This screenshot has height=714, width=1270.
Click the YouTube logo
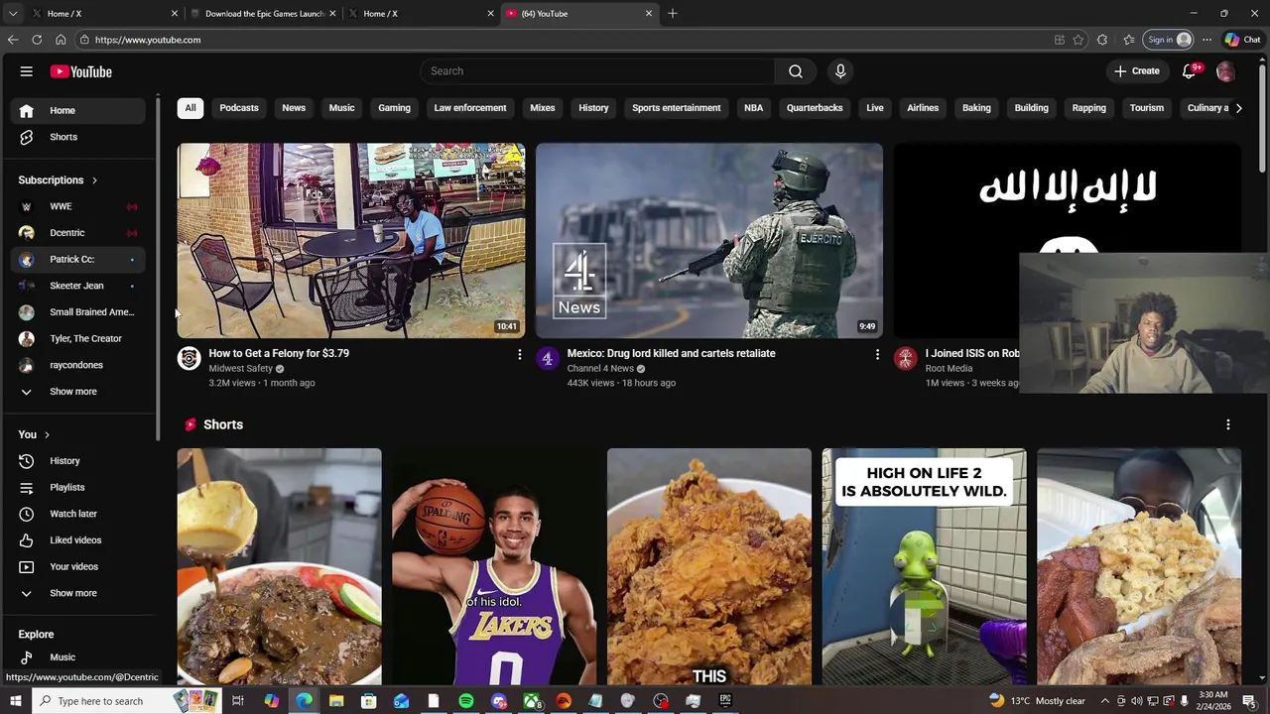(x=81, y=71)
